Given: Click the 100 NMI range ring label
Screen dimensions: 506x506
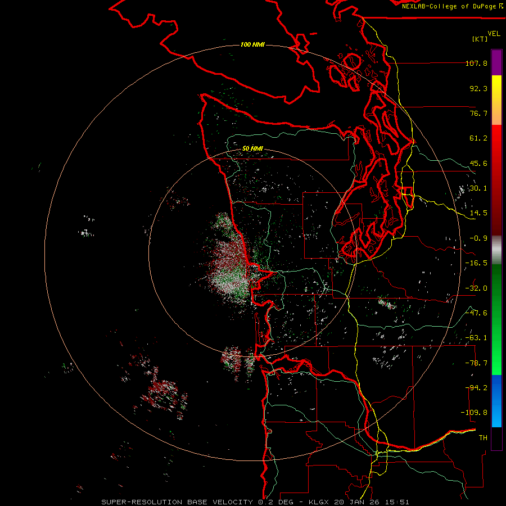Looking at the screenshot, I should point(252,44).
